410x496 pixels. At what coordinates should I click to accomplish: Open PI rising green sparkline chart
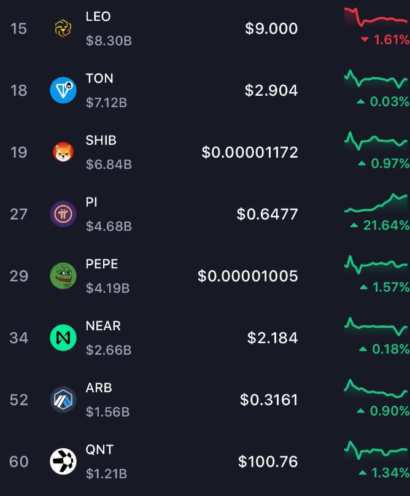376,203
